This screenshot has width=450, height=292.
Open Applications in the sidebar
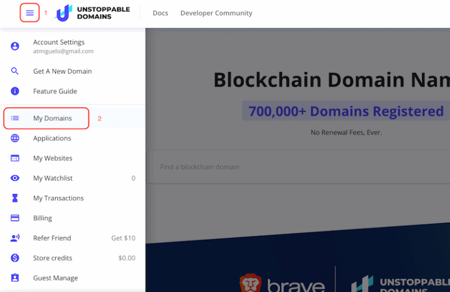click(73, 138)
